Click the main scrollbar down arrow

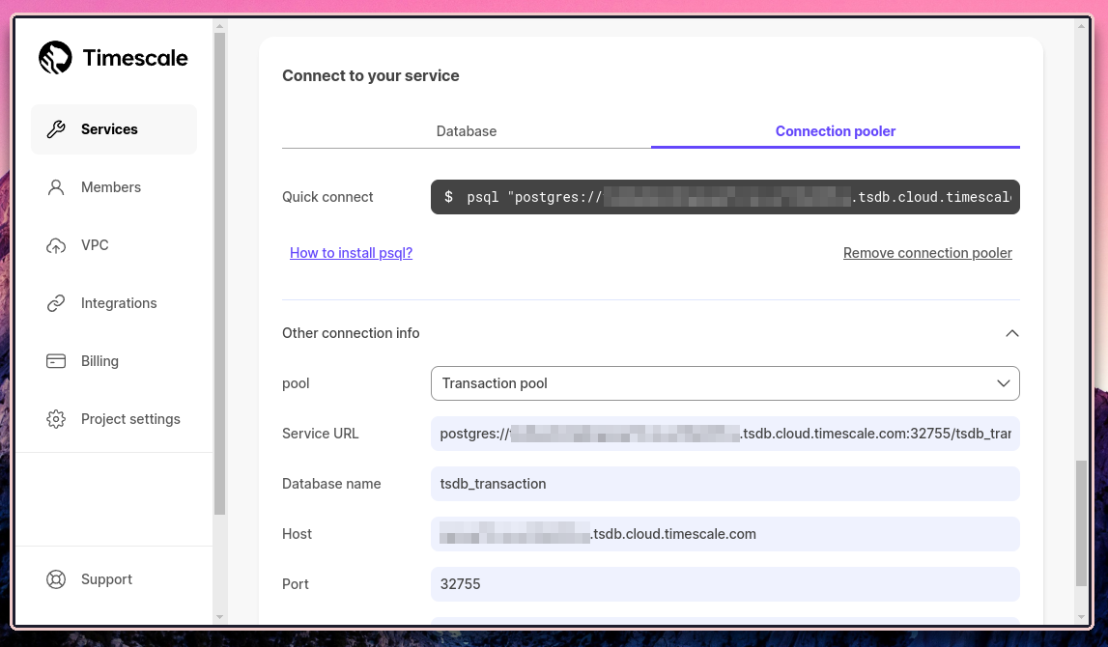tap(1081, 617)
